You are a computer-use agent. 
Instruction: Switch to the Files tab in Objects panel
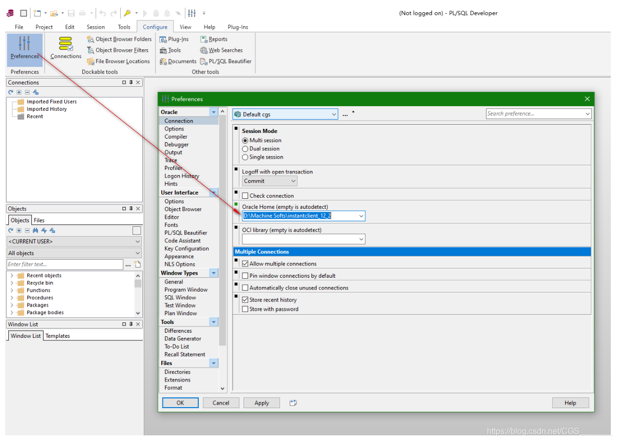(x=38, y=220)
